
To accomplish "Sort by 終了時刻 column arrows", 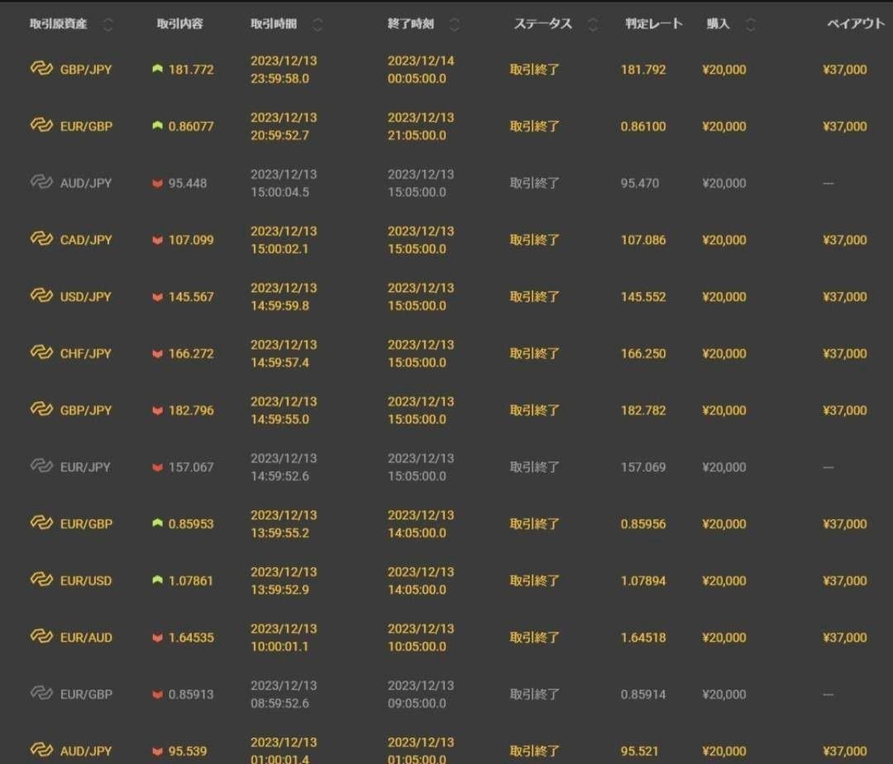I will click(x=454, y=24).
